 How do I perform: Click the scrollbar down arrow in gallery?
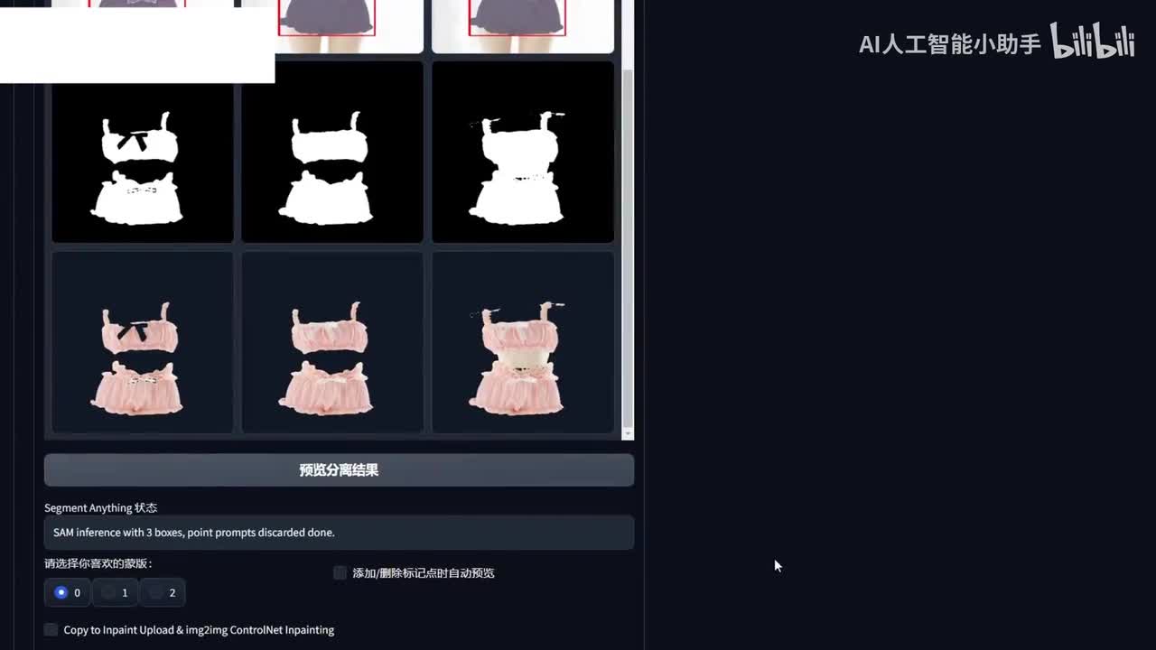[x=628, y=434]
